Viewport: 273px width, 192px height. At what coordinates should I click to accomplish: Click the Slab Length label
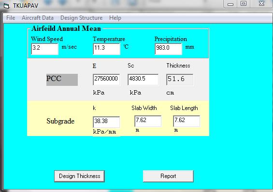184,108
